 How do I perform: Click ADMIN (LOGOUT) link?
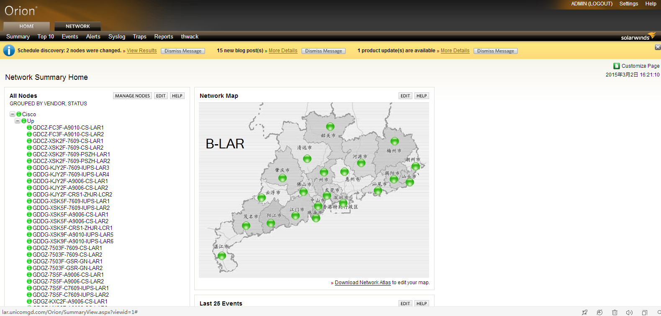(x=592, y=4)
